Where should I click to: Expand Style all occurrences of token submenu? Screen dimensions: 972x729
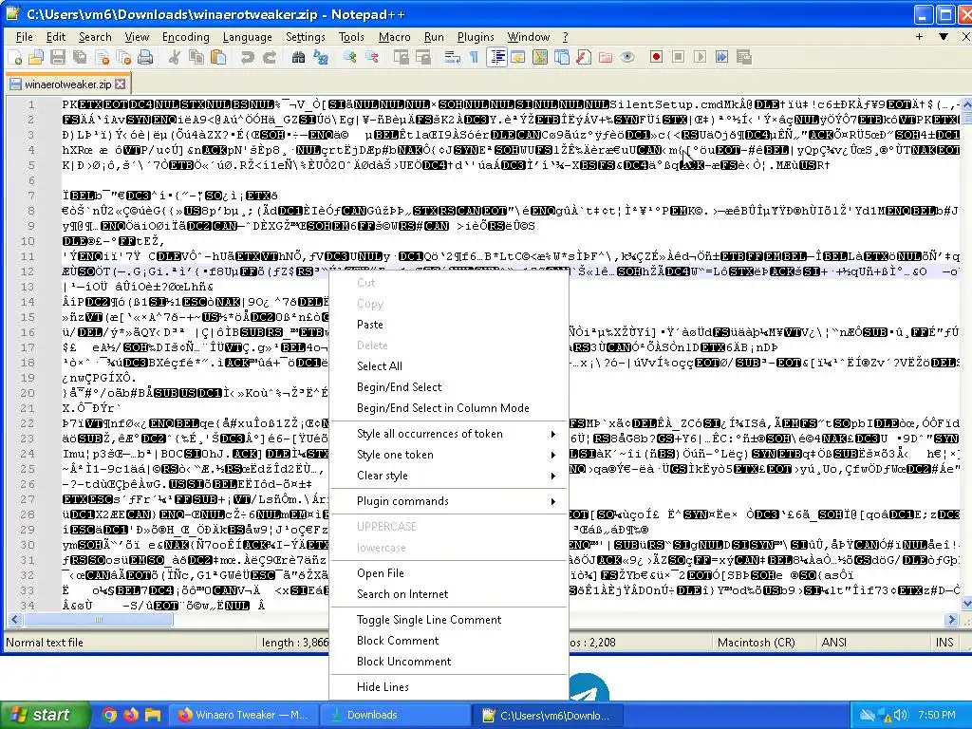(x=553, y=434)
